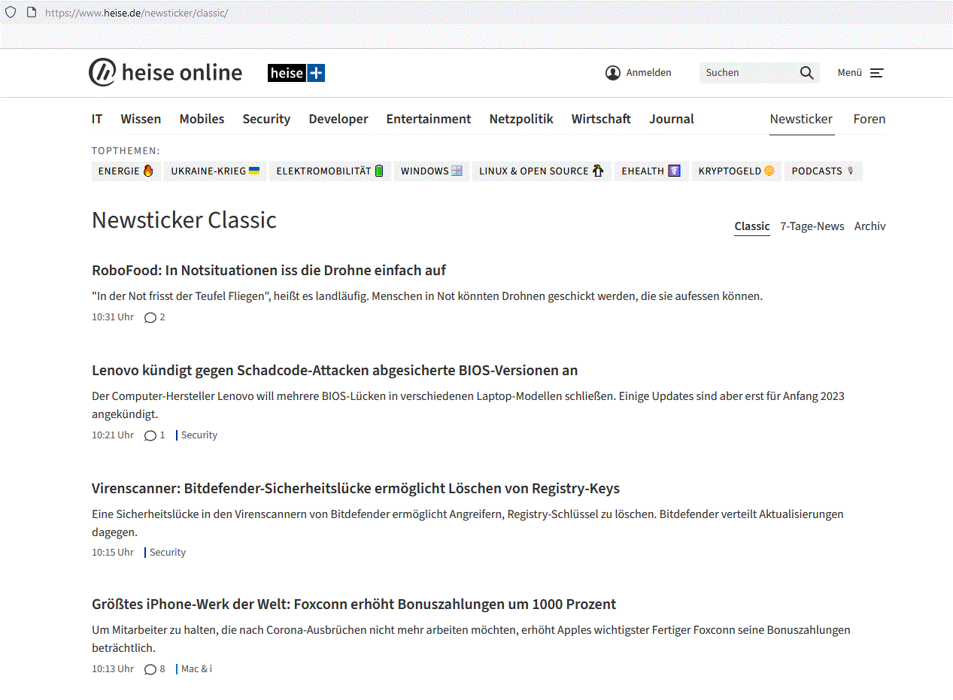953x700 pixels.
Task: Open the Security section in the navigation
Action: 266,119
